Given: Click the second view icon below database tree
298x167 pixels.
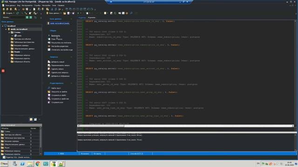Looking at the screenshot, I should 35,119.
